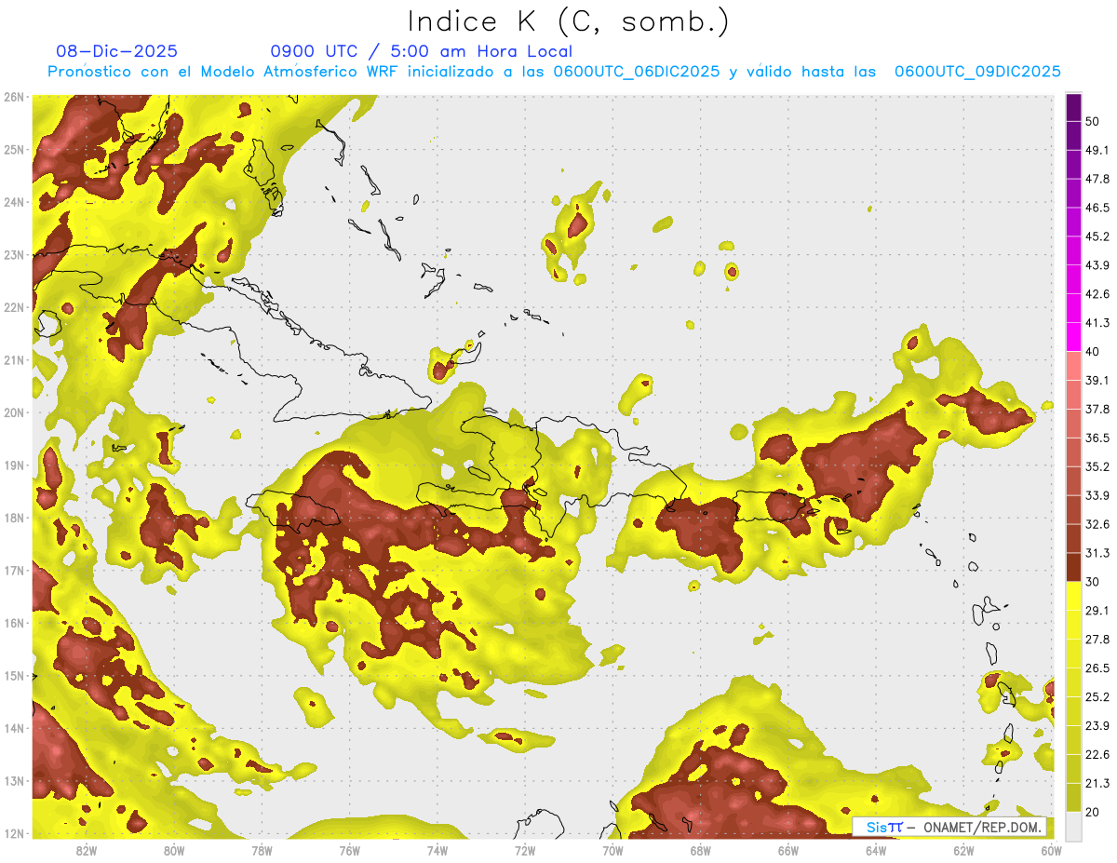This screenshot has height=863, width=1117.
Task: Click color scale value '37.8'
Action: click(x=1097, y=409)
